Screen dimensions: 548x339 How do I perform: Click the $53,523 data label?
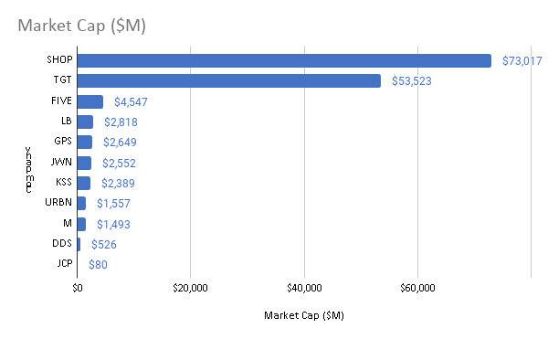point(412,81)
